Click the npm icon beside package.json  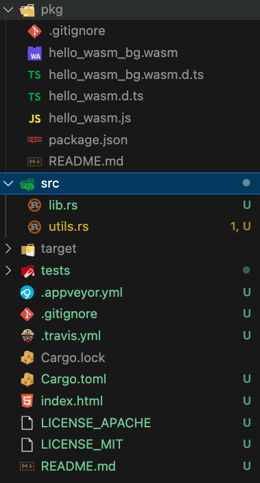34,140
